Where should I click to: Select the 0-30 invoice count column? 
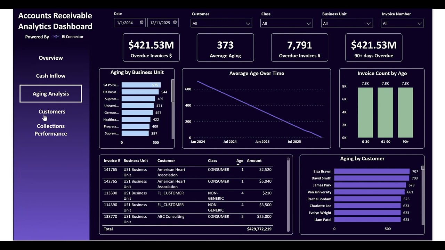click(x=365, y=112)
